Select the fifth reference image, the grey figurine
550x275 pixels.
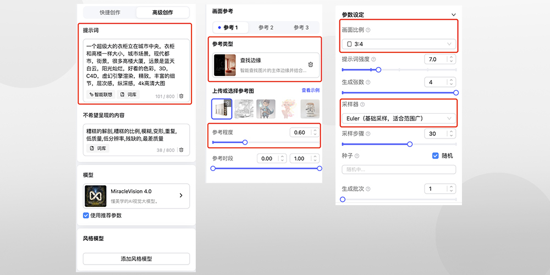click(x=310, y=109)
